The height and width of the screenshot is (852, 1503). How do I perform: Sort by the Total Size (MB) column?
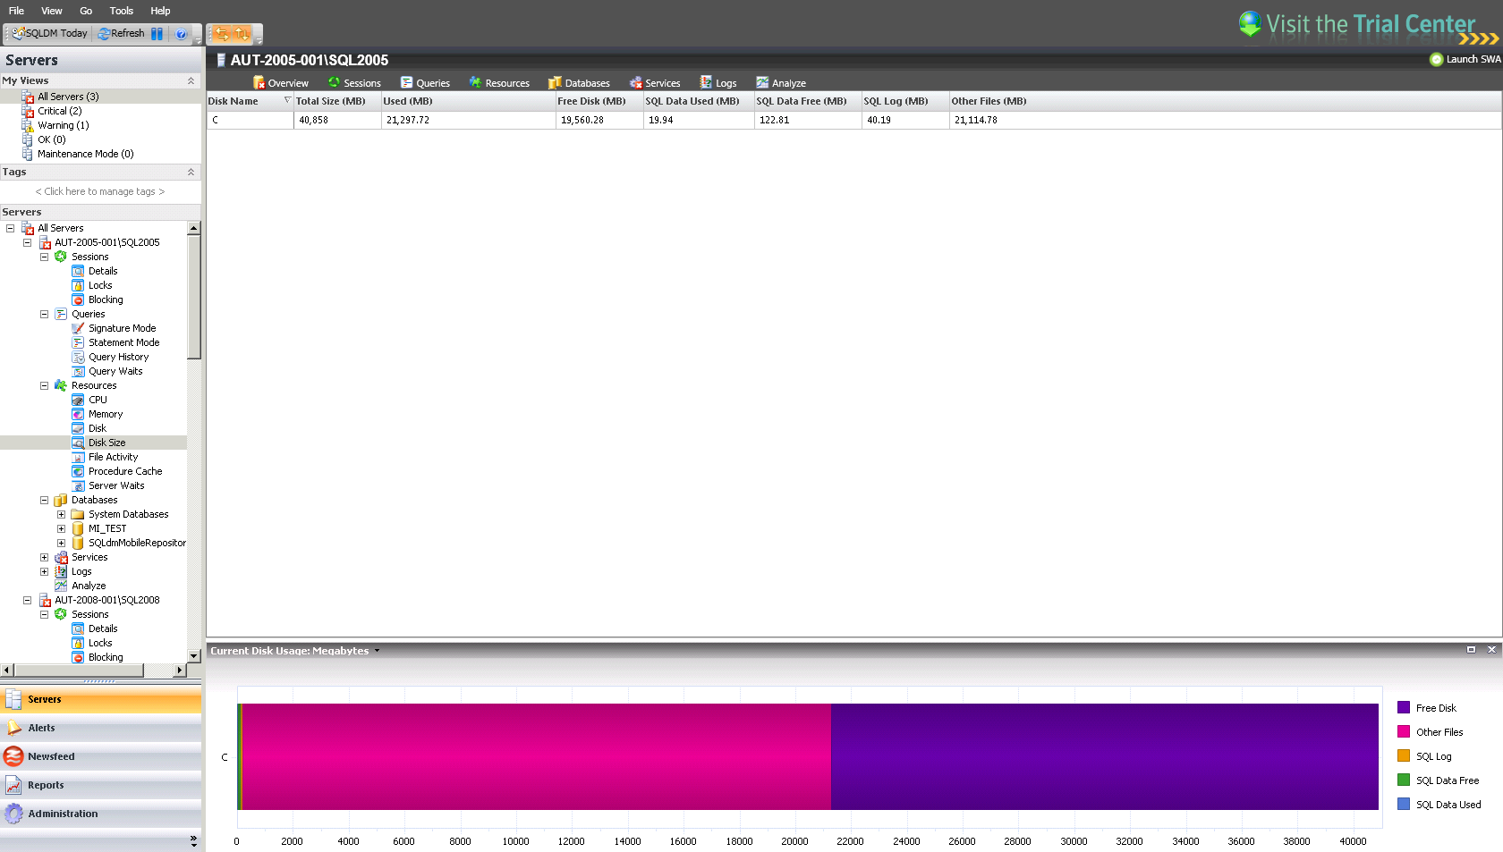click(337, 101)
